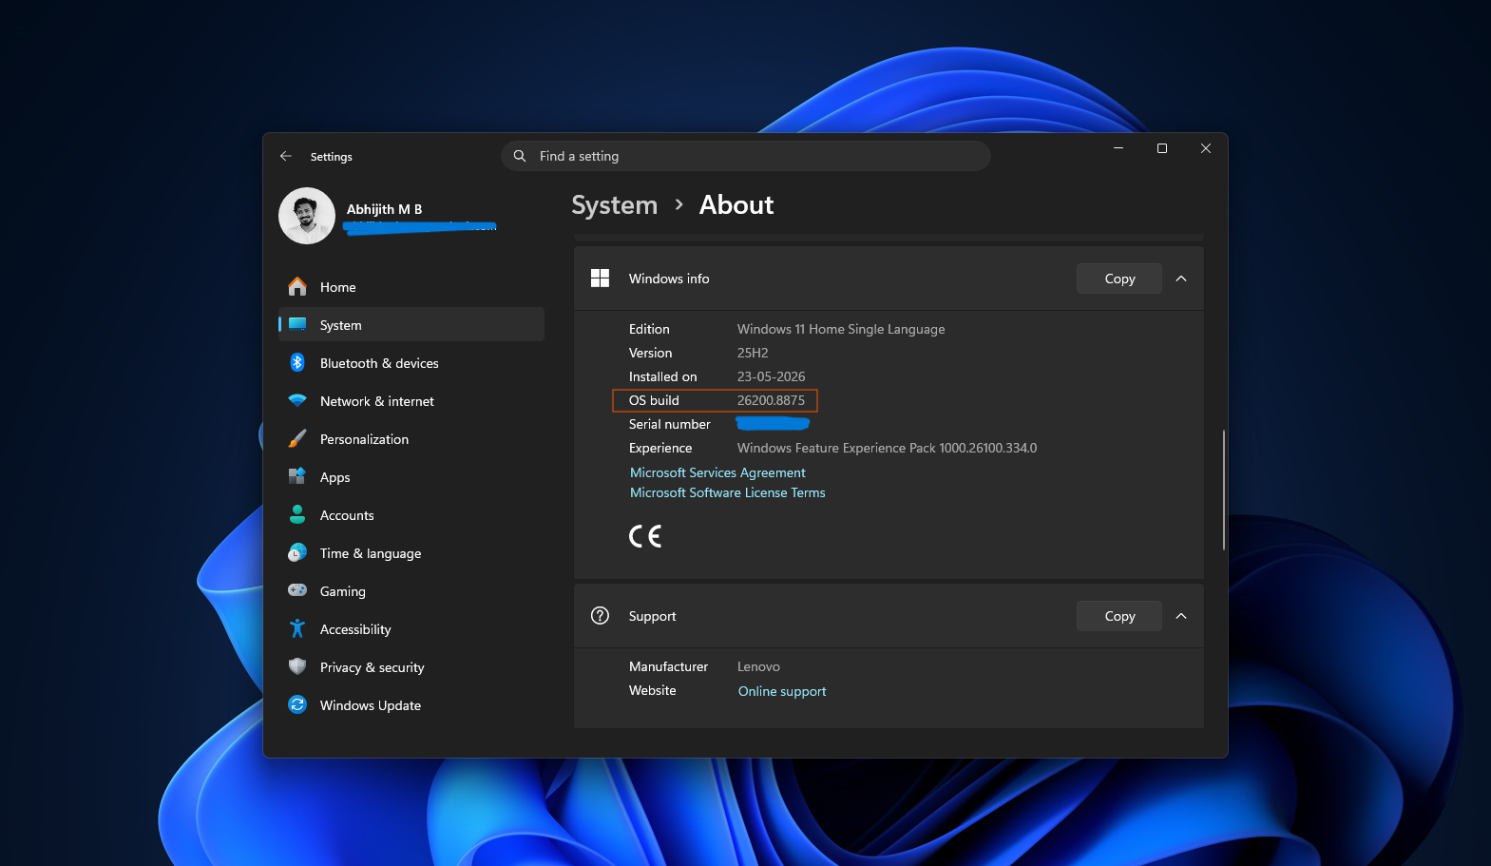Image resolution: width=1491 pixels, height=866 pixels.
Task: Click the search magnifier icon
Action: [x=520, y=156]
